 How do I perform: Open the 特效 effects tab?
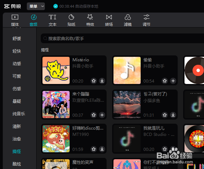(x=90, y=20)
